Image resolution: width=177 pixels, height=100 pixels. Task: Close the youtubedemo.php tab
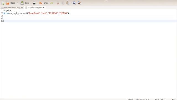pyautogui.click(x=22, y=7)
